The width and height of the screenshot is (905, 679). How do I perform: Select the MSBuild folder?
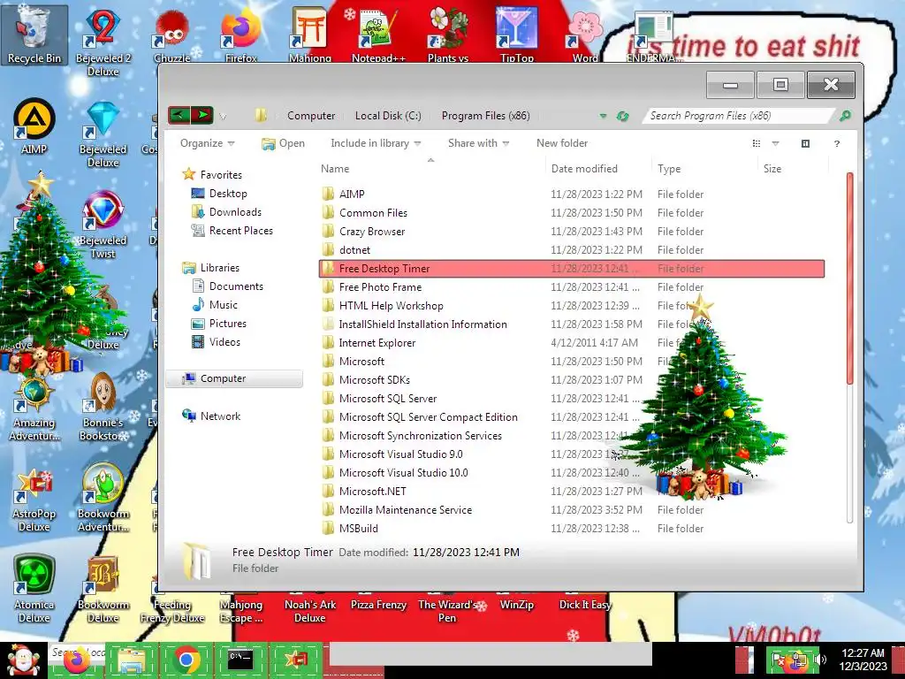572,529
